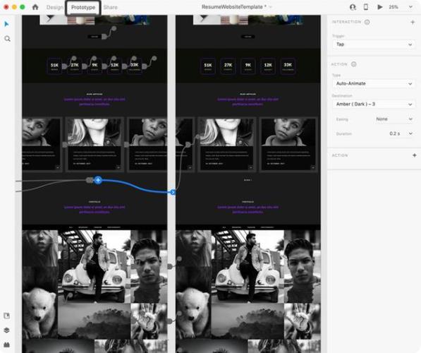Click the mobile device preview icon
The height and width of the screenshot is (353, 421).
coord(366,7)
